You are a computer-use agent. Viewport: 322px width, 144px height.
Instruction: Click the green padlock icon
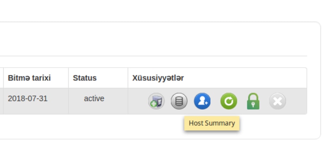pyautogui.click(x=253, y=101)
